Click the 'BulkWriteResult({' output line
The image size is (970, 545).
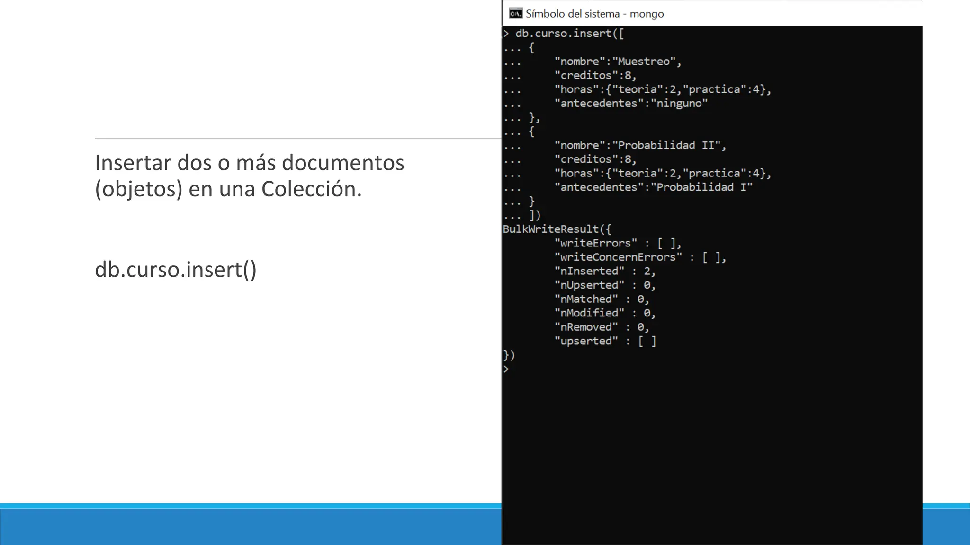pos(557,229)
